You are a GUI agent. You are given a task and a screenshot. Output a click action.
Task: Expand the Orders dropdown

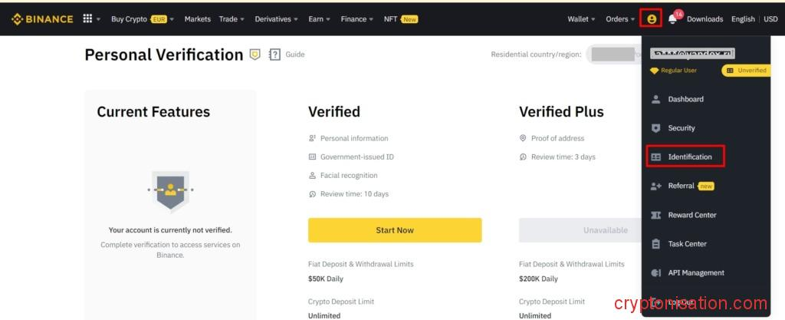(x=620, y=19)
